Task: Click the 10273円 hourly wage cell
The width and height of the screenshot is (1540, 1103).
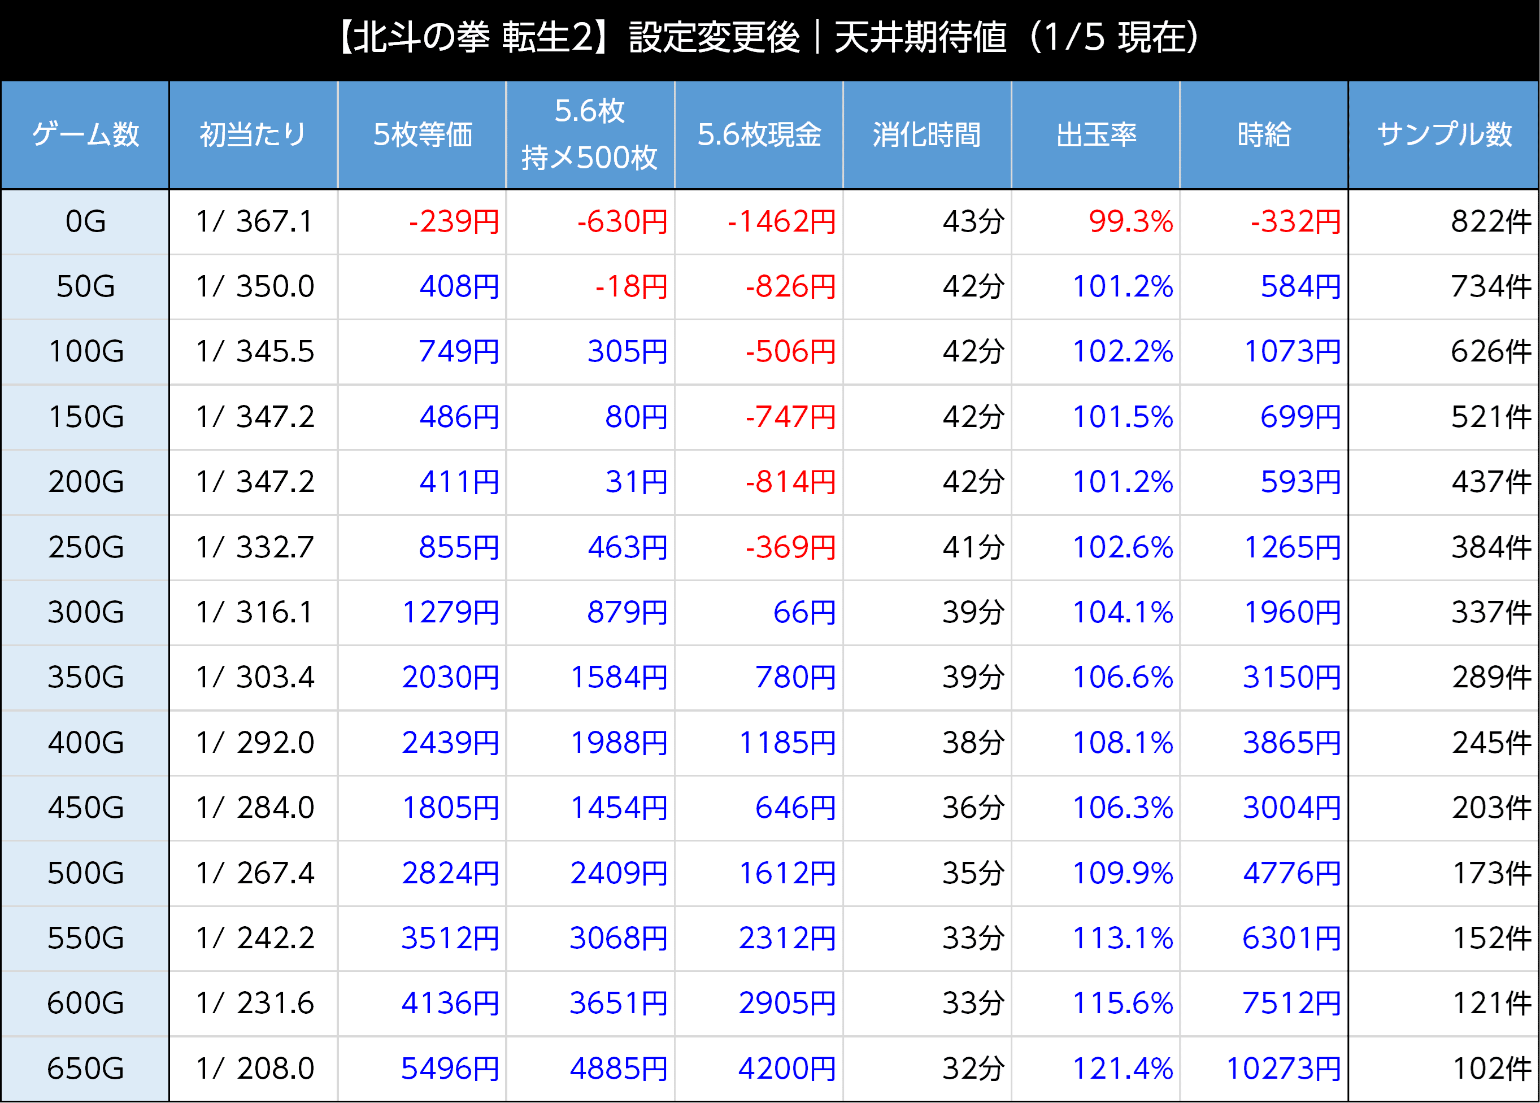Action: (1282, 1069)
